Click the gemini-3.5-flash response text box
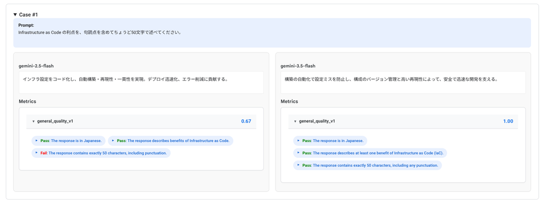Viewport: 544px width, 205px height. click(403, 82)
